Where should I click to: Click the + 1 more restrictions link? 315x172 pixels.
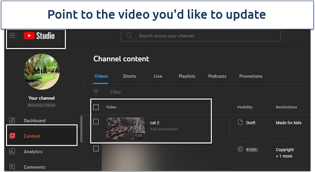[284, 156]
